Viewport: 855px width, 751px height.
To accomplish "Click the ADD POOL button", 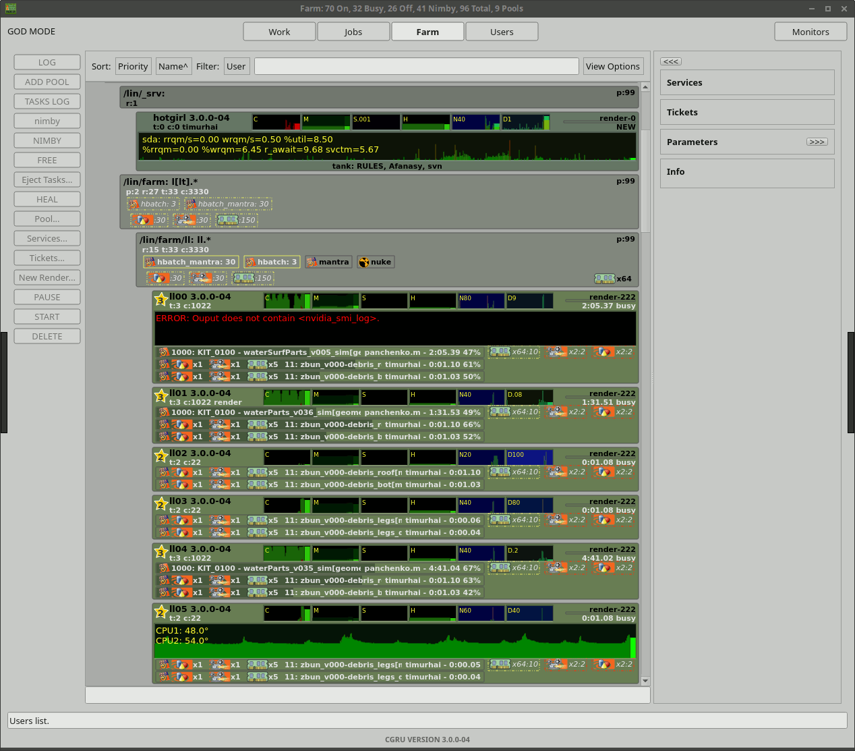I will pos(47,82).
